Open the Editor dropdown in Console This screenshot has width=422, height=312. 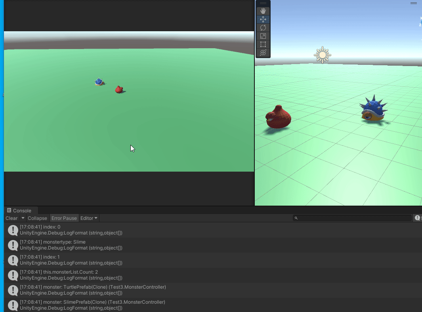pos(89,218)
